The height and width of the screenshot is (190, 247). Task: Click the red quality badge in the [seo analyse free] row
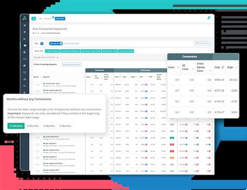click(x=172, y=151)
